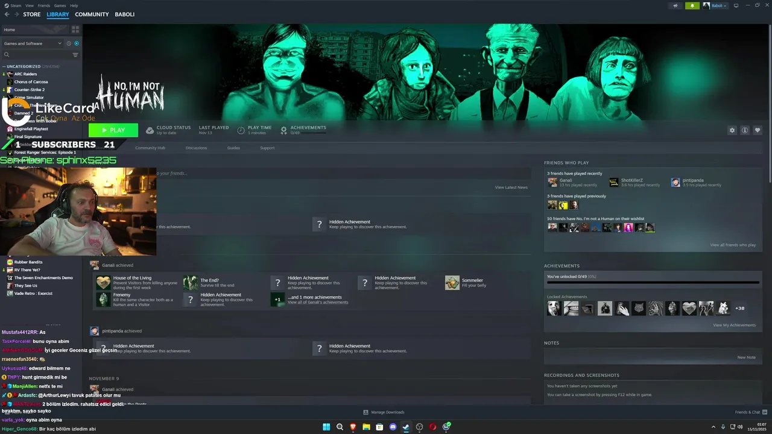Open friend pintipanda's avatar
Screen dimensions: 772x434
[675, 182]
